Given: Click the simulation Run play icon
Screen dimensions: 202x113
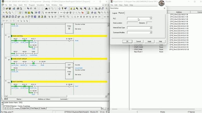Looking at the screenshot, I should tap(78, 17).
